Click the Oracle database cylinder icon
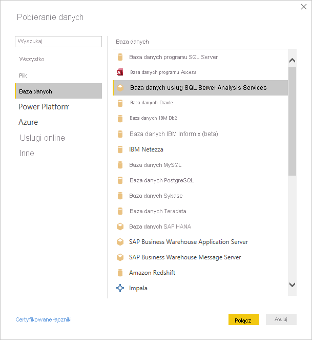 [120, 103]
